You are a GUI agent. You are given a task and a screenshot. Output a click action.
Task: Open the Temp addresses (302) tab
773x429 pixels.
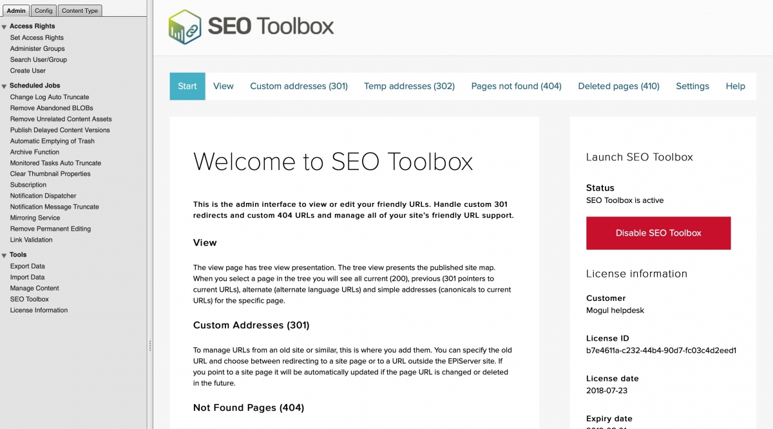(409, 85)
